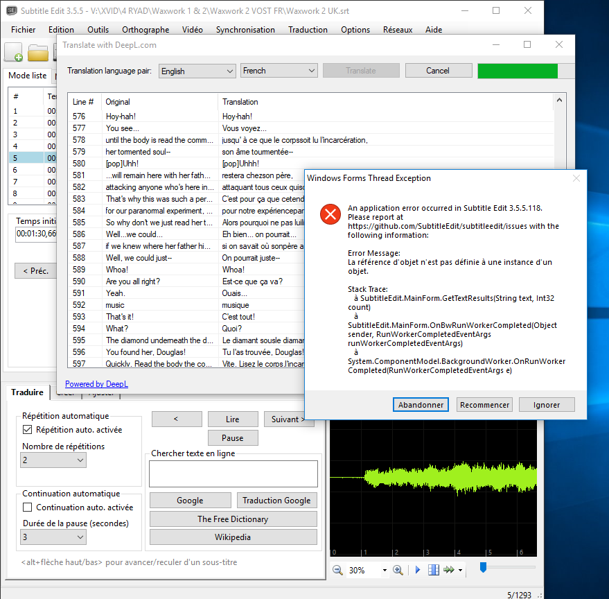Click The Free Dictionary button
This screenshot has width=609, height=599.
click(233, 519)
